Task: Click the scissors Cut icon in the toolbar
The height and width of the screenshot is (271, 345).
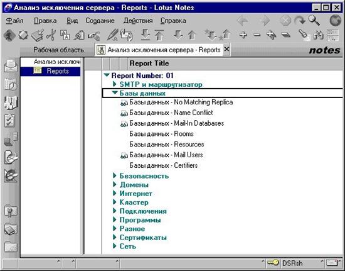Action: tap(51, 35)
